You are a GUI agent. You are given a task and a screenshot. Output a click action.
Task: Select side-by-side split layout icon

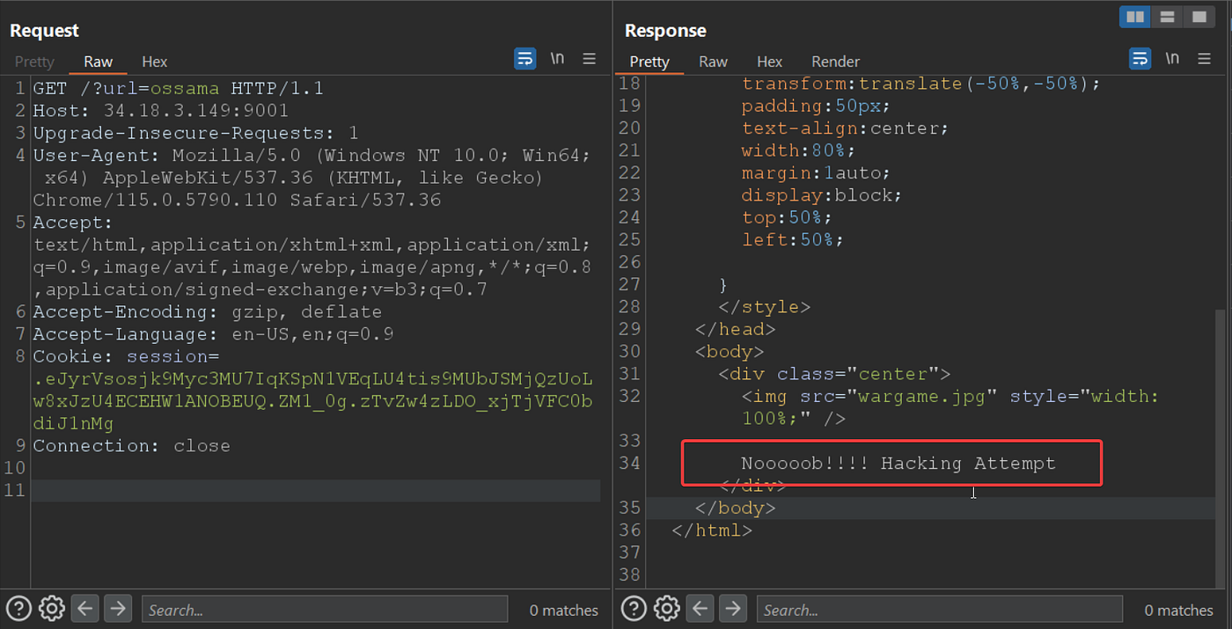[x=1135, y=17]
